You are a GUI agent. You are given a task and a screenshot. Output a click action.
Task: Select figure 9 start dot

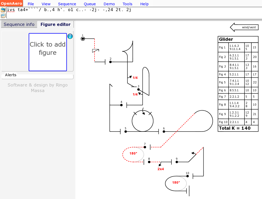[177, 162]
